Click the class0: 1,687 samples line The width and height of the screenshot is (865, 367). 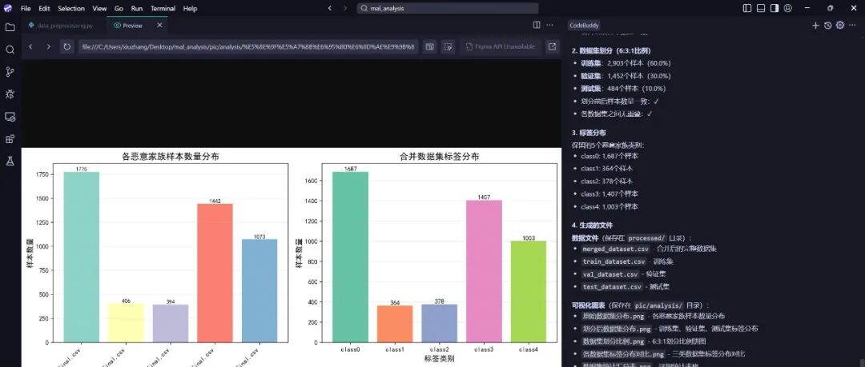tap(609, 156)
